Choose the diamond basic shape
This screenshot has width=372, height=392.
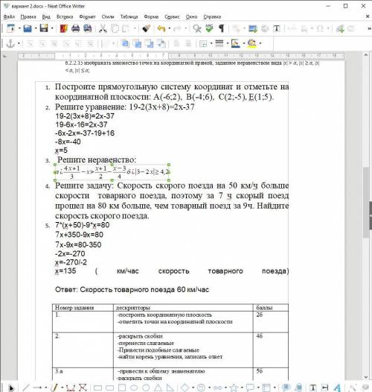pyautogui.click(x=185, y=388)
